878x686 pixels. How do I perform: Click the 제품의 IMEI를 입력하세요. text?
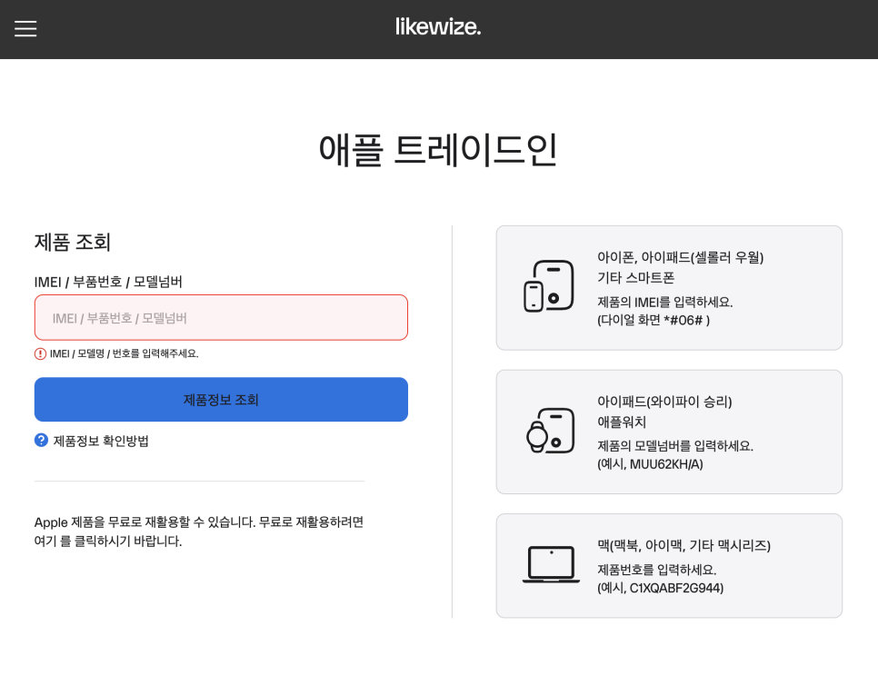coord(664,303)
